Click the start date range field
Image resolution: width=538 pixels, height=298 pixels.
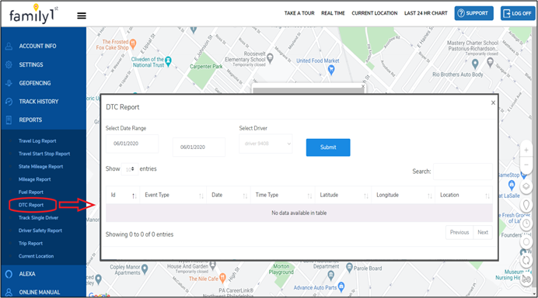click(132, 144)
